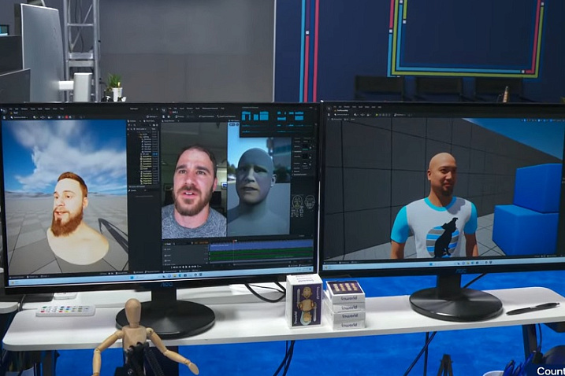Click Process button in performance toolbar
Screen dimensions: 565x376
pos(180,116)
